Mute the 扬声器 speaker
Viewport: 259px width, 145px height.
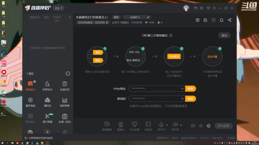point(175,126)
